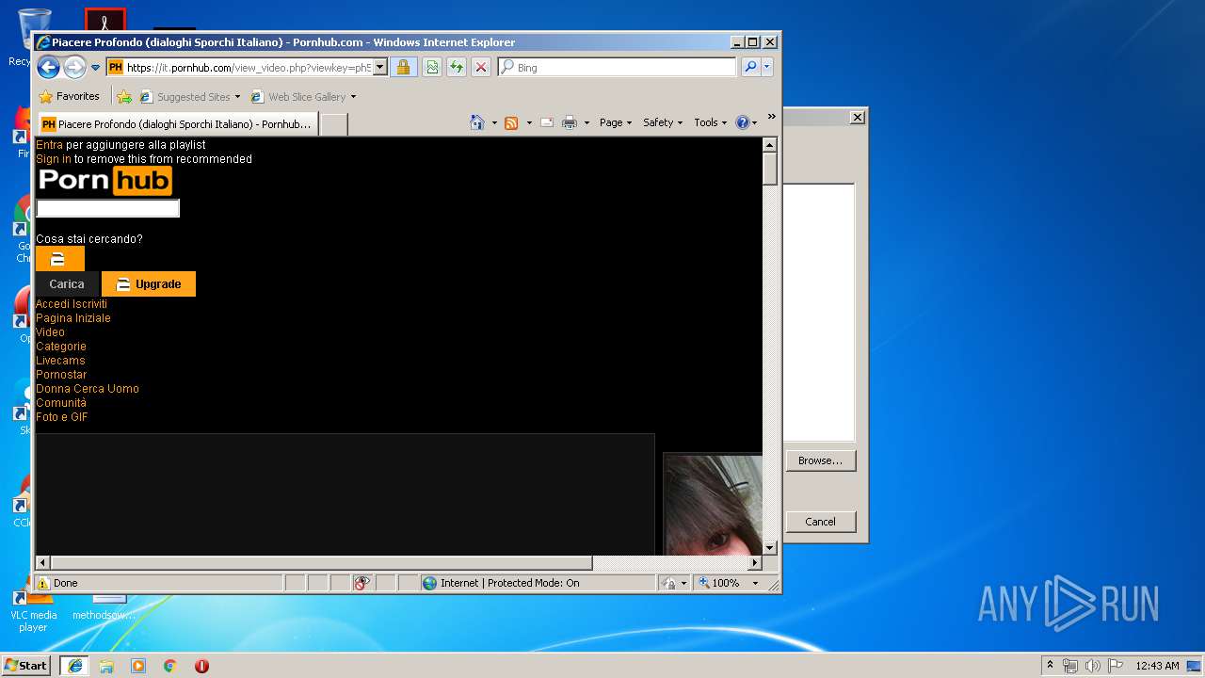Click the status bar warning icon
Screen dimensions: 1205x678
(x=43, y=583)
